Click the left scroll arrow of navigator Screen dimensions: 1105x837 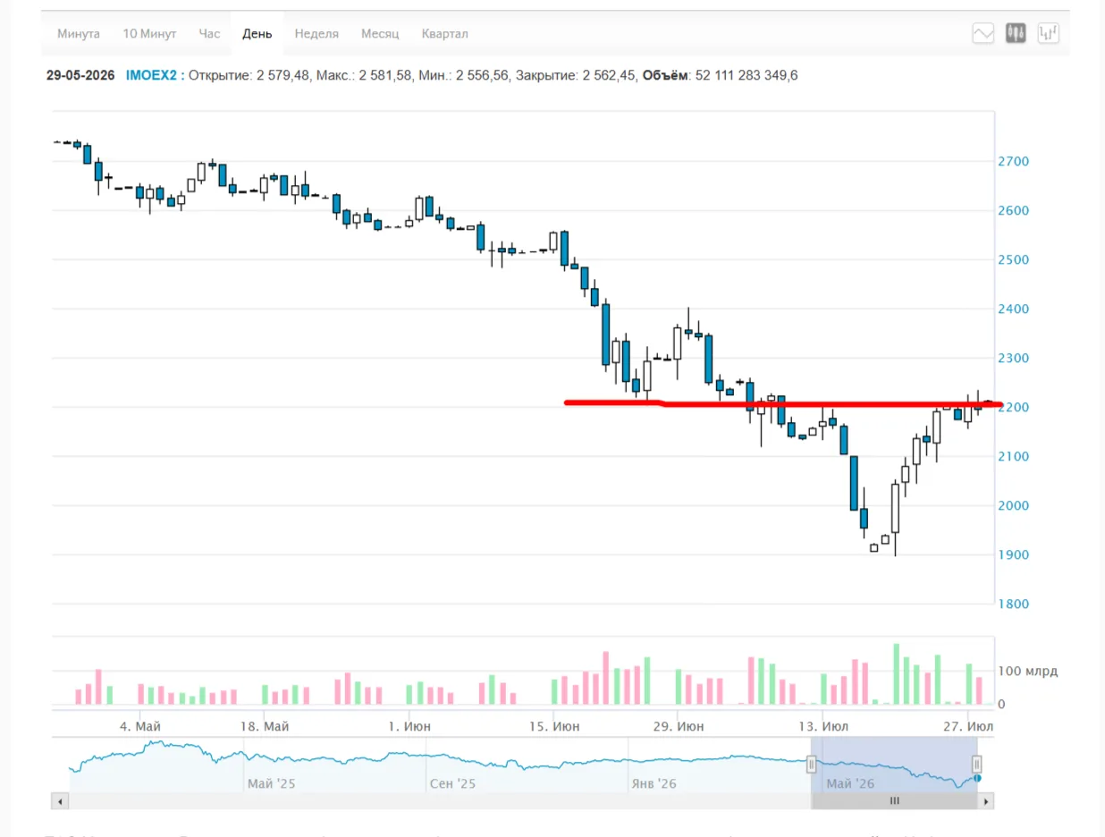(60, 801)
